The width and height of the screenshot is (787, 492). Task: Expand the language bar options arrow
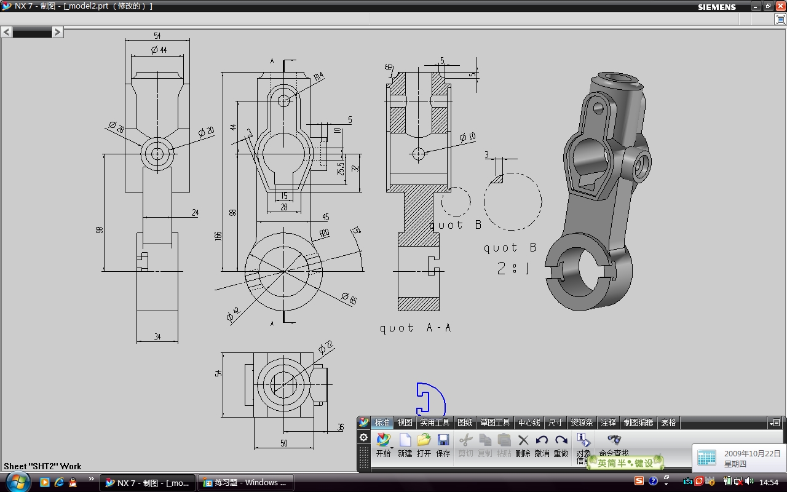[x=666, y=484]
